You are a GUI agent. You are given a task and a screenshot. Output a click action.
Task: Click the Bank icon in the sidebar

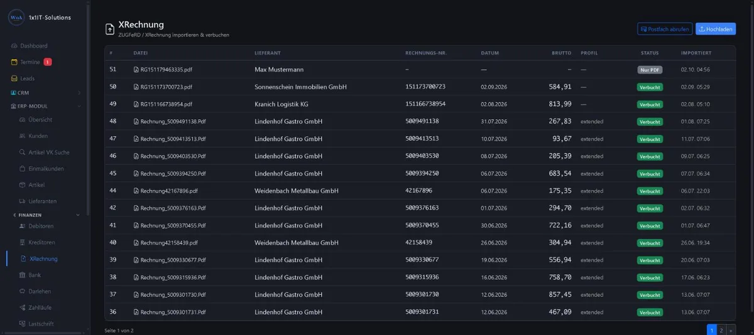coord(23,275)
